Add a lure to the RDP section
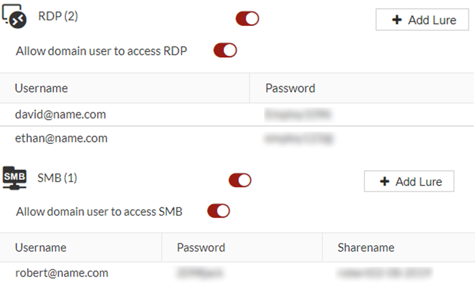The height and width of the screenshot is (291, 475). 422,20
